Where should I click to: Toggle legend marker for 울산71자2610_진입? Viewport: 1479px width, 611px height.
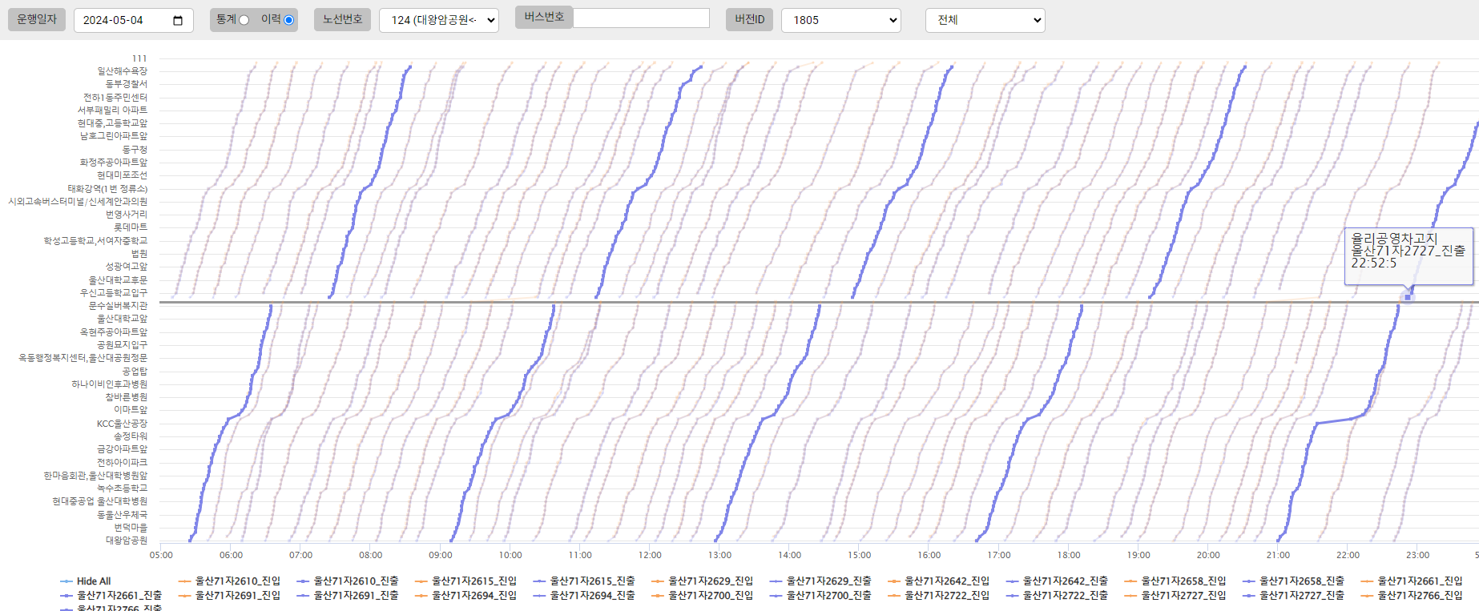(x=185, y=581)
